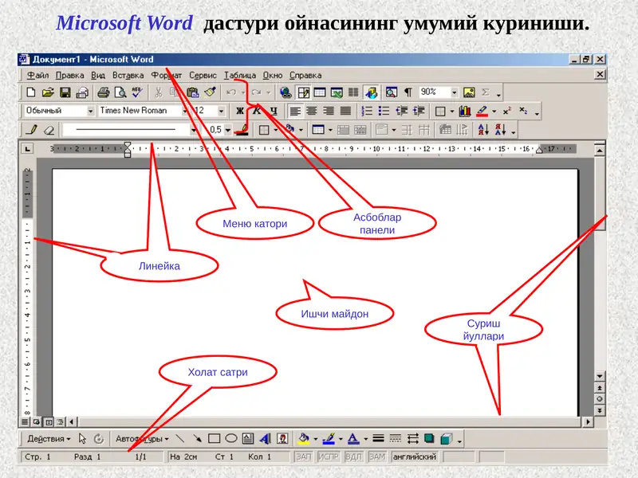Open a file with the Open folder icon
The width and height of the screenshot is (638, 478).
pyautogui.click(x=48, y=92)
